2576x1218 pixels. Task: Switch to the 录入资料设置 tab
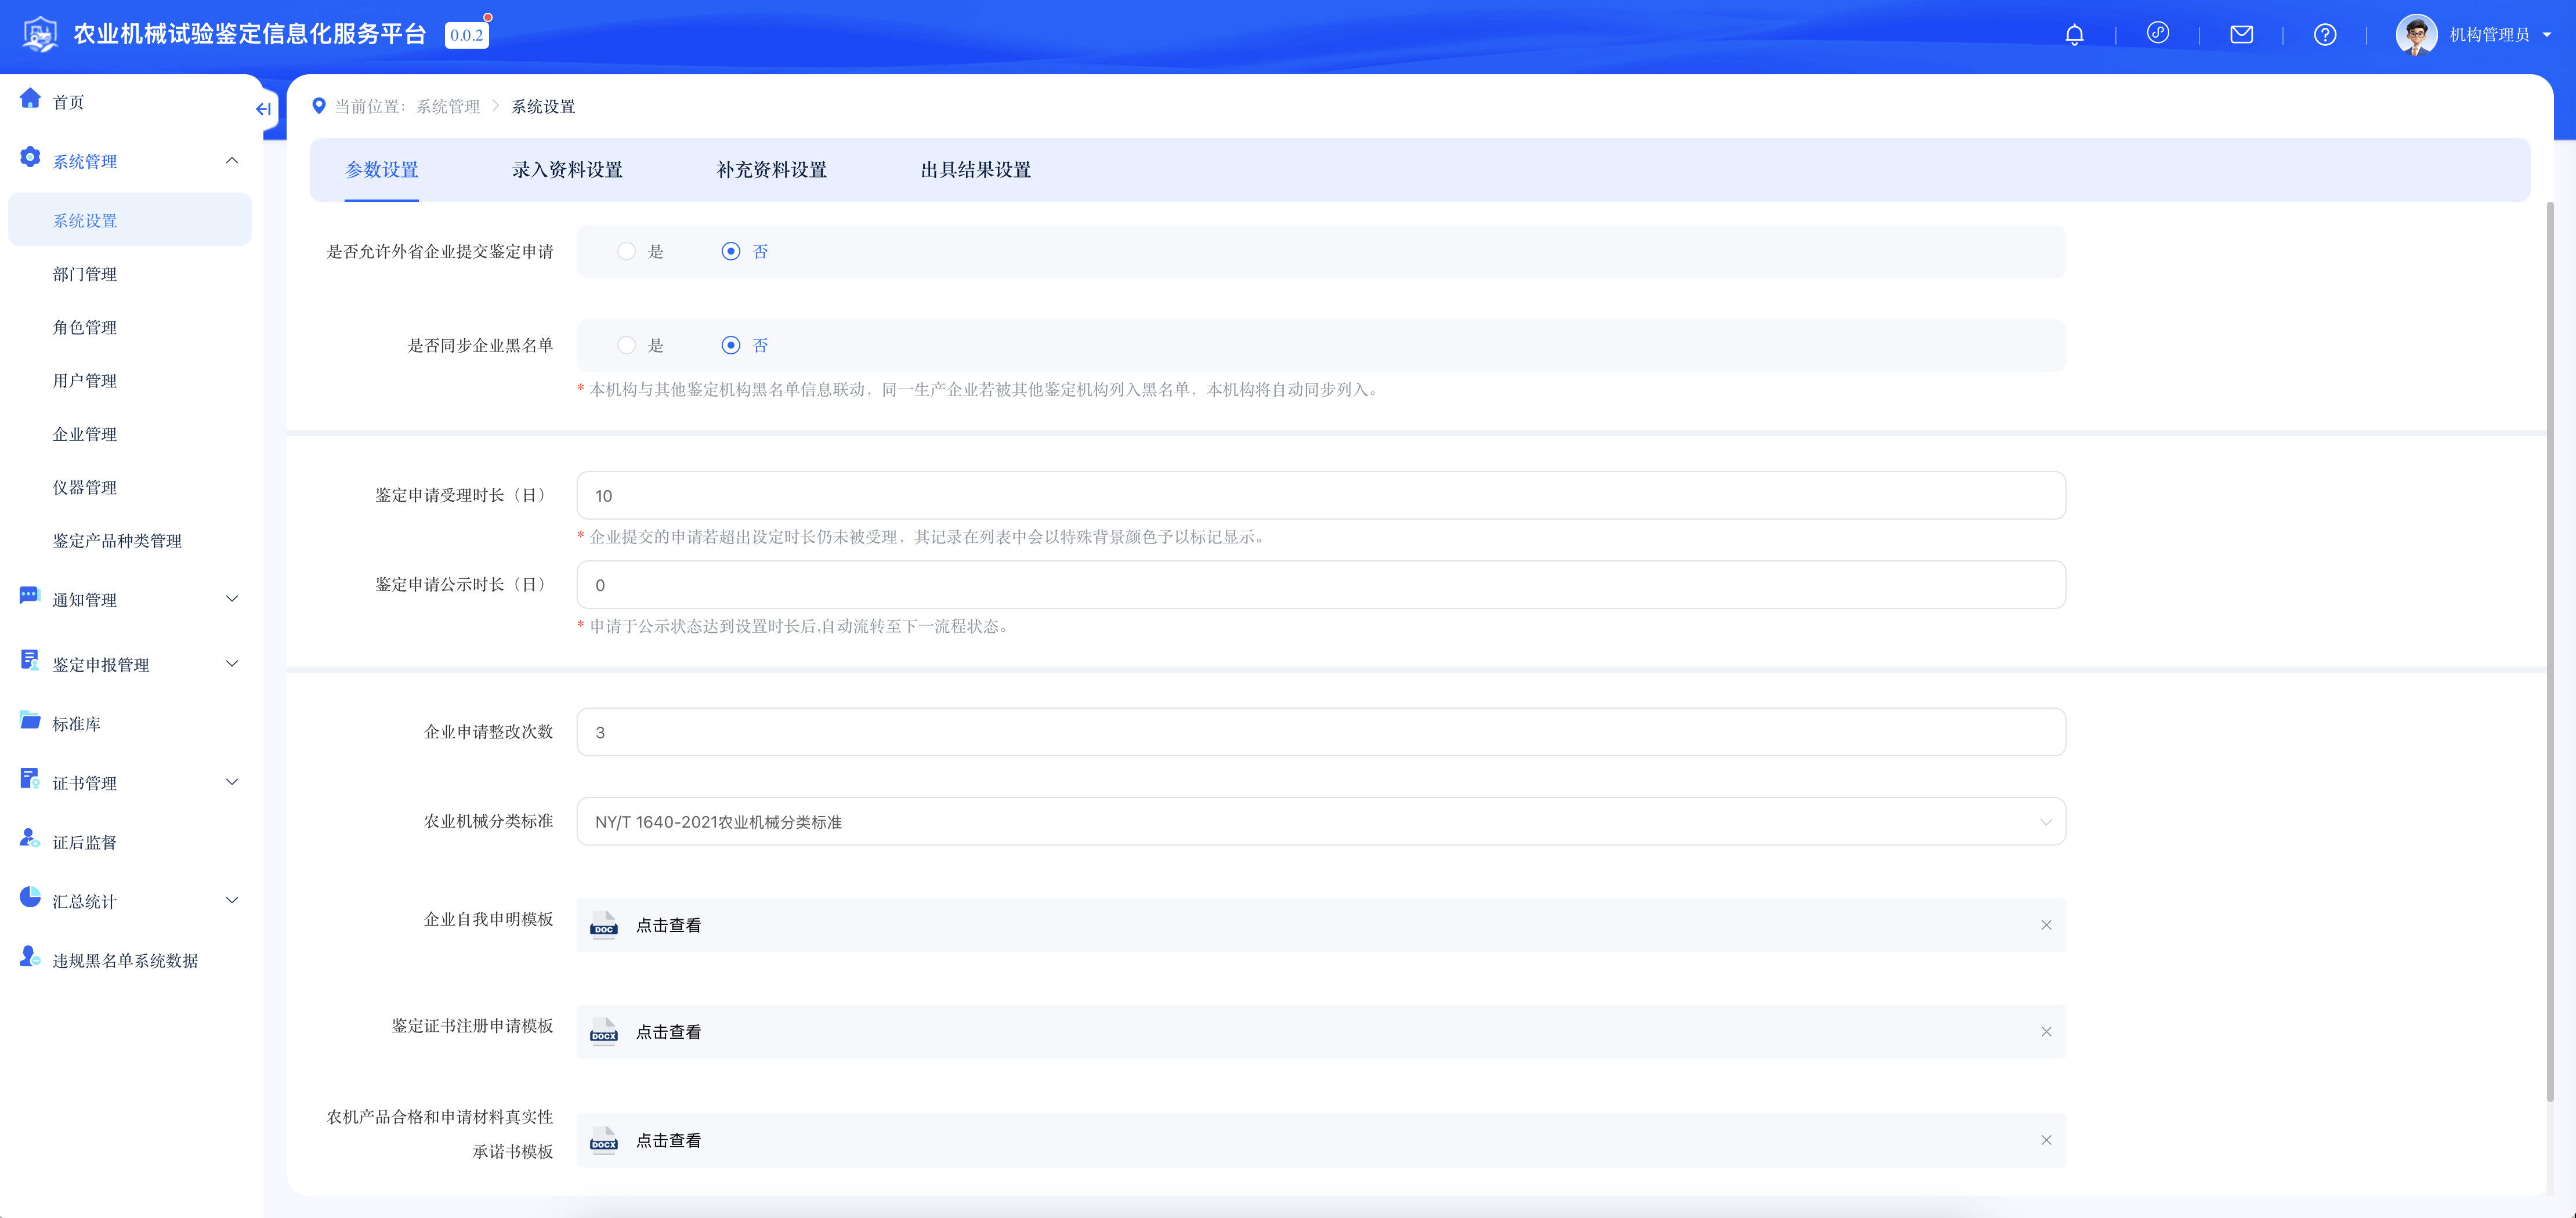point(567,170)
